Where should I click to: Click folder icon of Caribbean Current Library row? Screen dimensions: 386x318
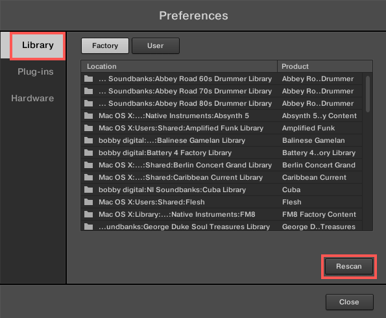[x=88, y=177]
